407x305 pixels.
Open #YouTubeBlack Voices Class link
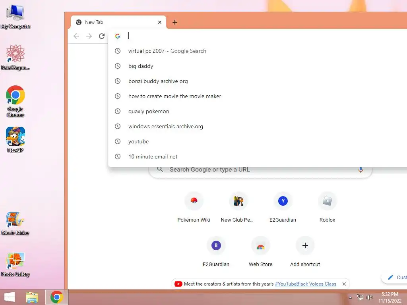coord(306,284)
